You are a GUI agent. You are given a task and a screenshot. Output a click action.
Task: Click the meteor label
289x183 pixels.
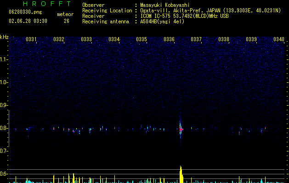point(65,15)
